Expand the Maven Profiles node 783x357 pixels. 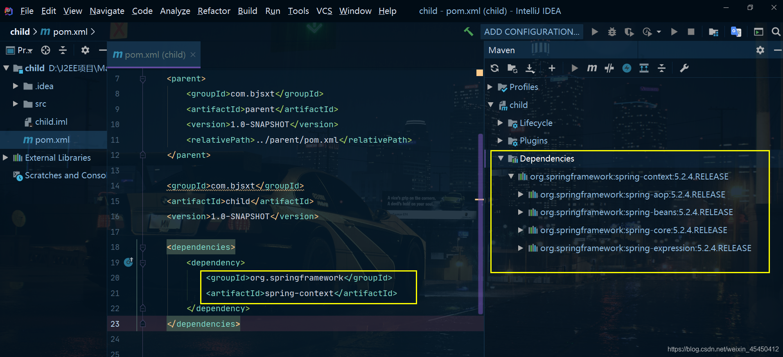point(490,87)
